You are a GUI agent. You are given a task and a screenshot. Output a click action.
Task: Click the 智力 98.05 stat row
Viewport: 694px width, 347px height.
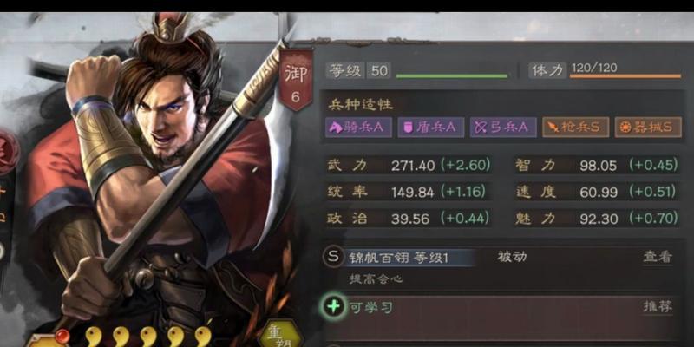(x=597, y=166)
